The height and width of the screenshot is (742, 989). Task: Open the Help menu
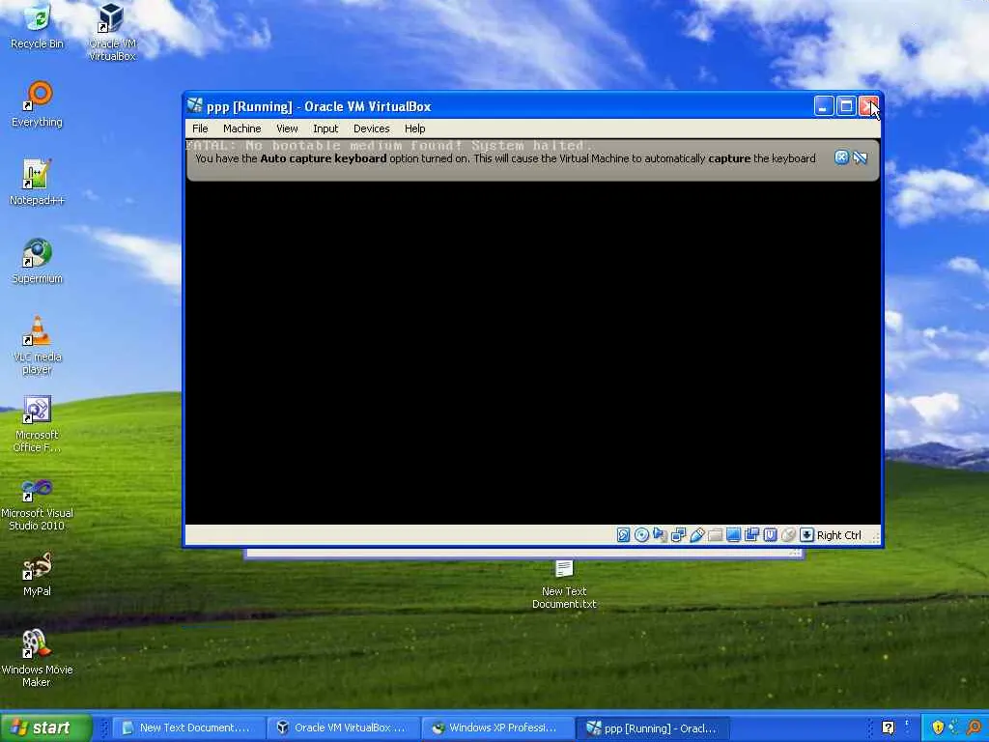pyautogui.click(x=415, y=128)
